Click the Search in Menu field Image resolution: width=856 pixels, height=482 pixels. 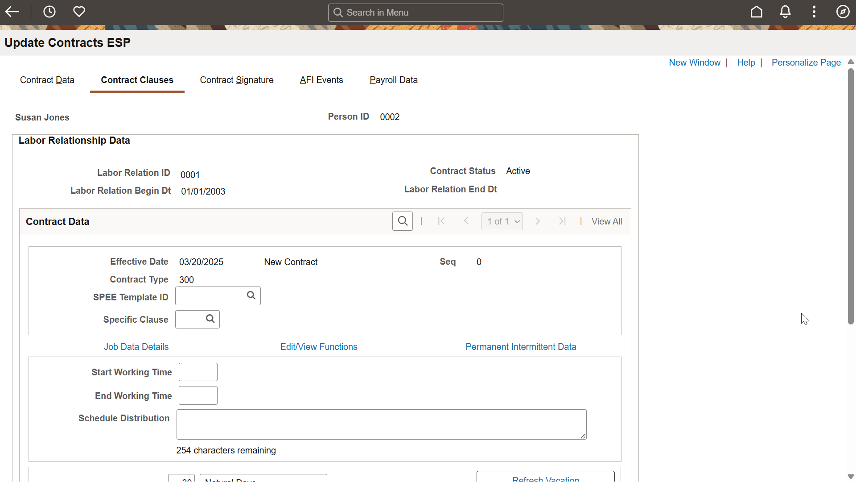pos(416,12)
